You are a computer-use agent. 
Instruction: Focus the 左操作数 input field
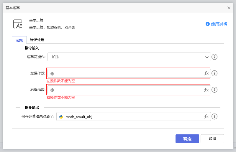(127, 73)
